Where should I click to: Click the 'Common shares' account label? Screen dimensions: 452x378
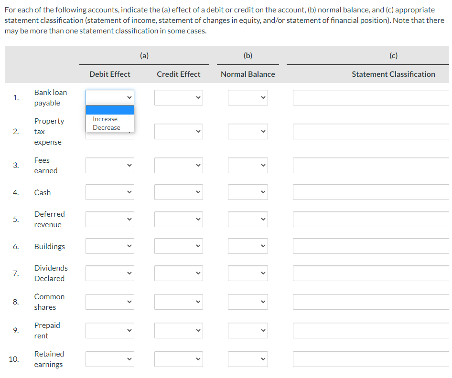pos(49,302)
